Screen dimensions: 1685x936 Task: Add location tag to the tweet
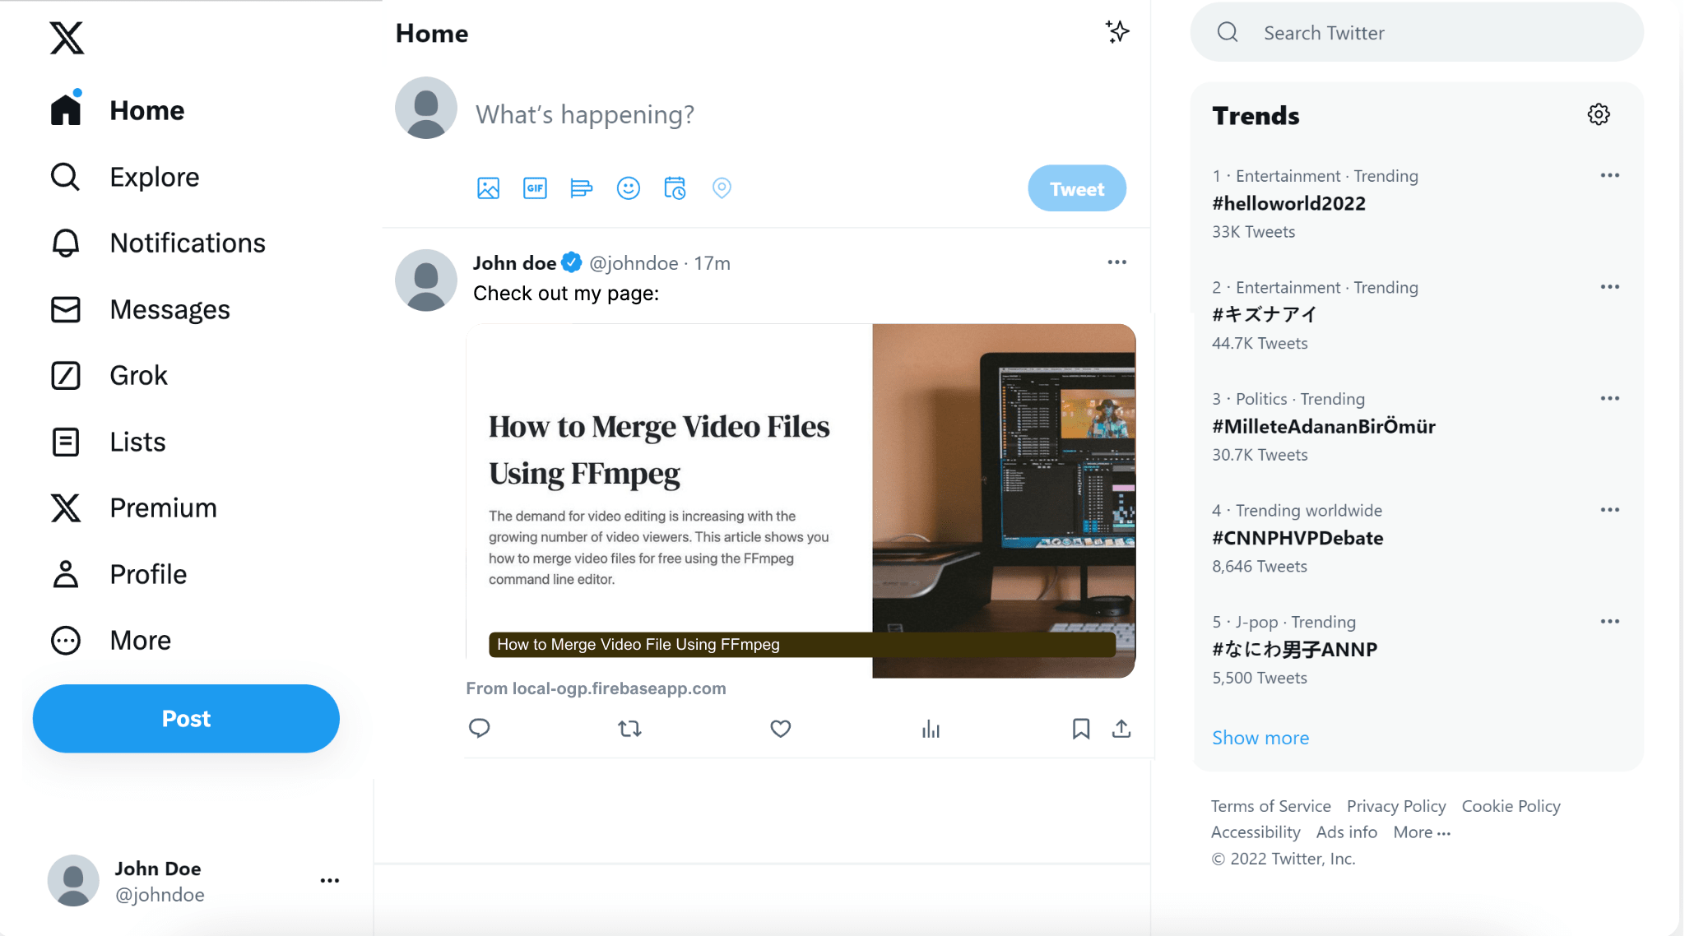tap(722, 188)
